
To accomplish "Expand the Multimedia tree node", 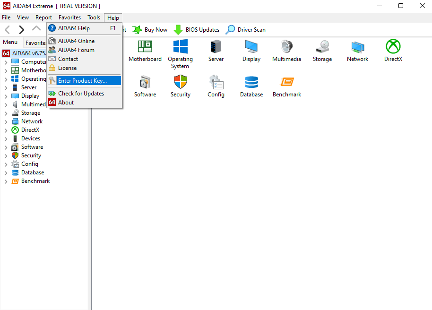I will pos(6,105).
